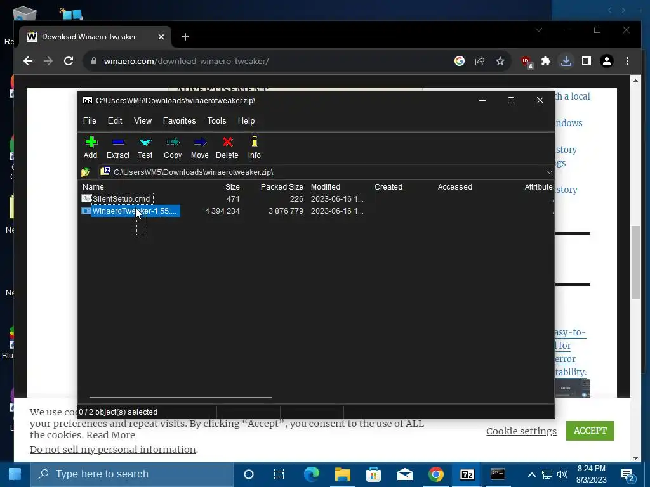650x487 pixels.
Task: Open the uBlock Origin extension icon
Action: 526,62
